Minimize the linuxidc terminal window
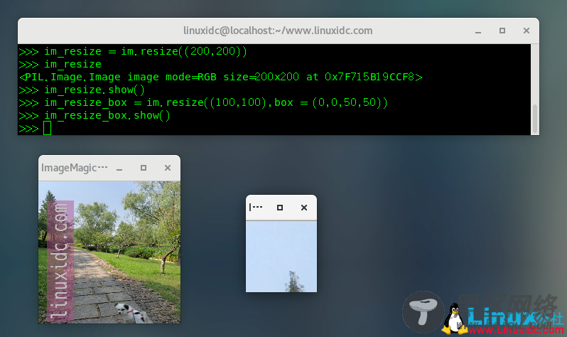The width and height of the screenshot is (567, 337). (x=478, y=31)
